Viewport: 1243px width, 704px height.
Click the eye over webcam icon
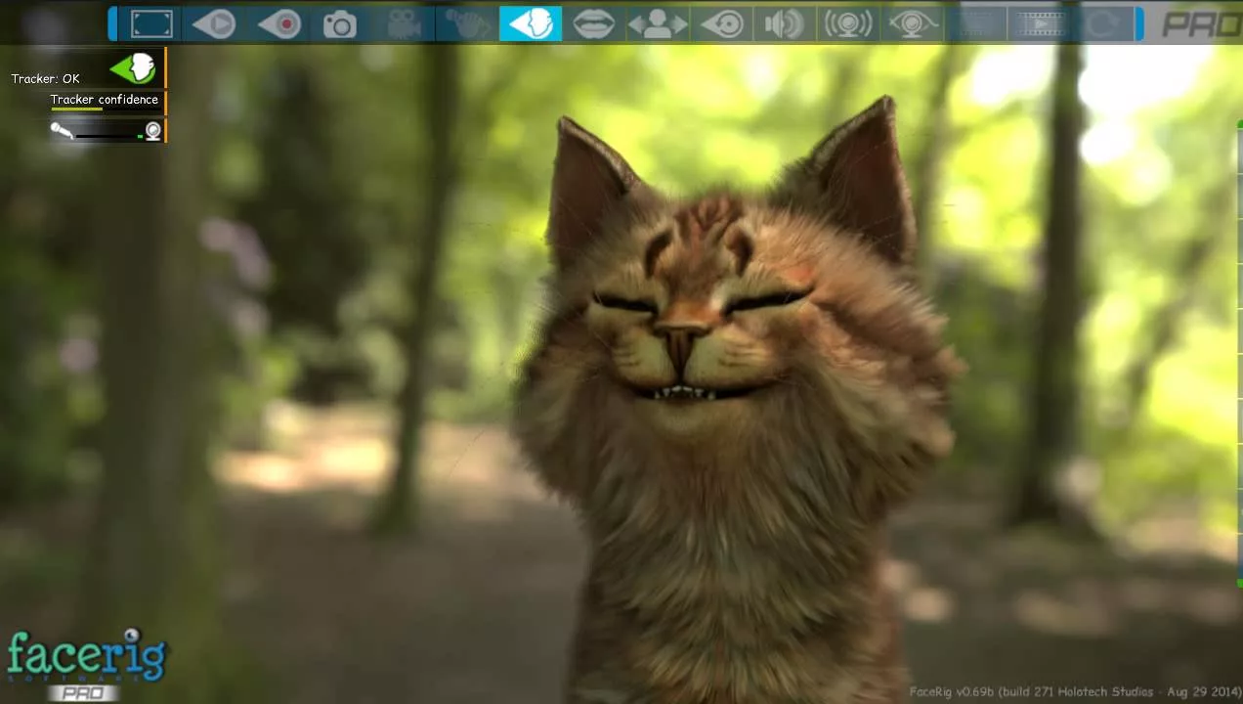tap(912, 23)
